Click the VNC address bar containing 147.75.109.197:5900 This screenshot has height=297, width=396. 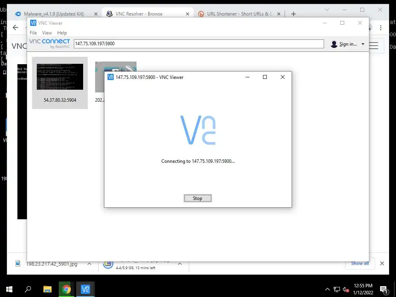pos(199,44)
